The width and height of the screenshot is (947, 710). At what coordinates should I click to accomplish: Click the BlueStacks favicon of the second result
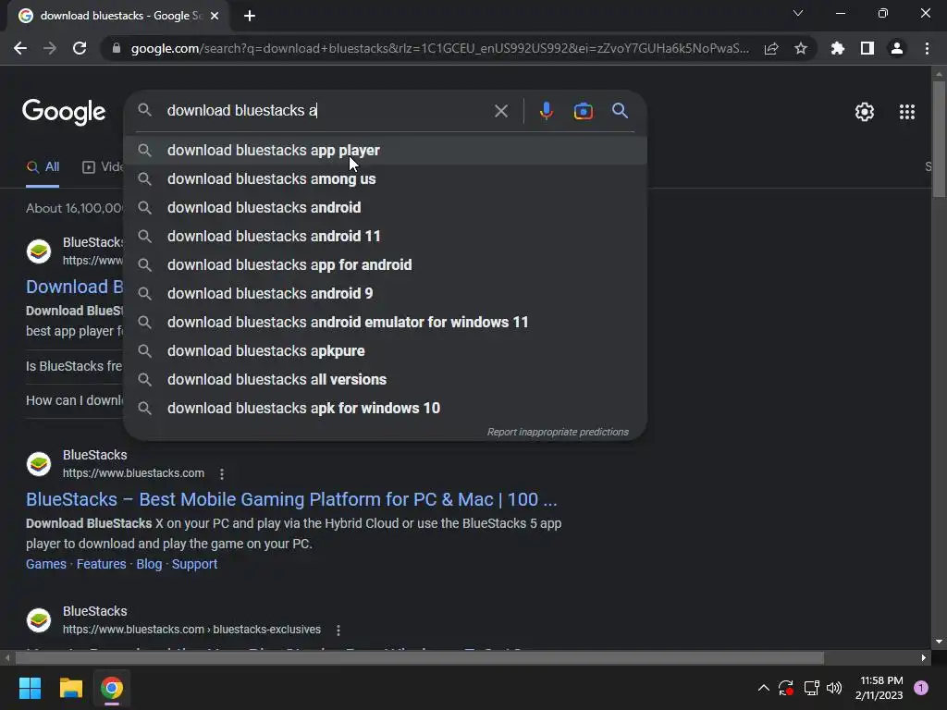pyautogui.click(x=39, y=464)
